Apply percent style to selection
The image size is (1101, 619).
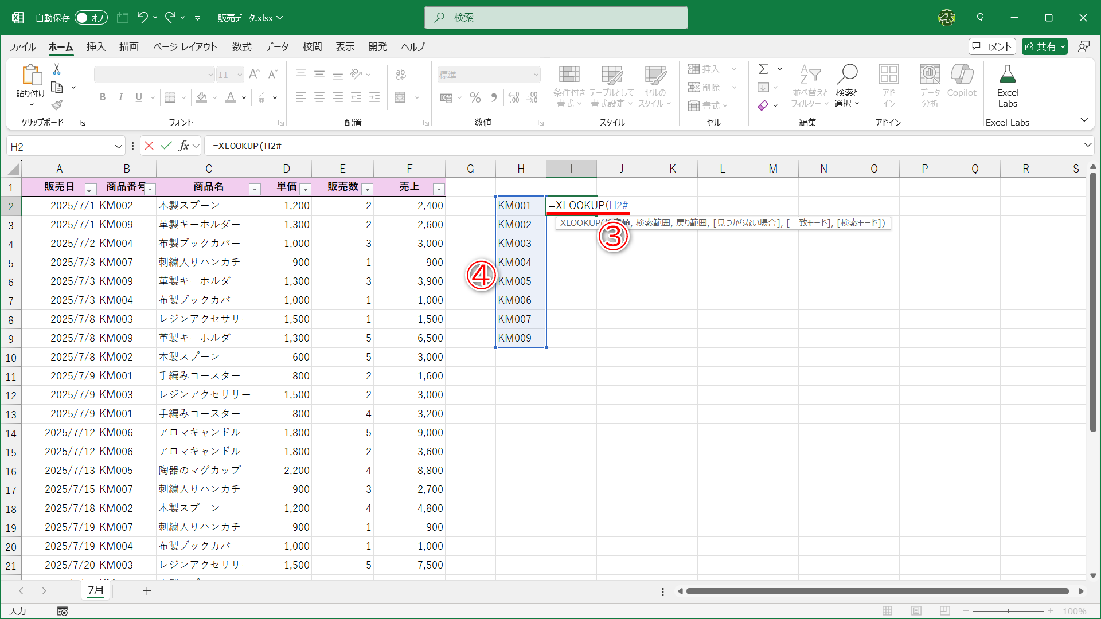tap(475, 97)
